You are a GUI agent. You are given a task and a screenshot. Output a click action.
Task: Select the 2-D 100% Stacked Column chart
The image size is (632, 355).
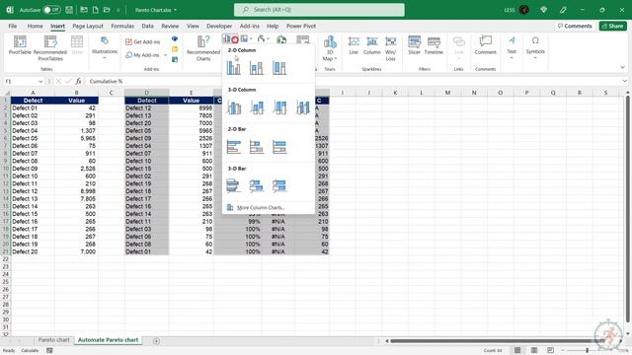pos(279,68)
